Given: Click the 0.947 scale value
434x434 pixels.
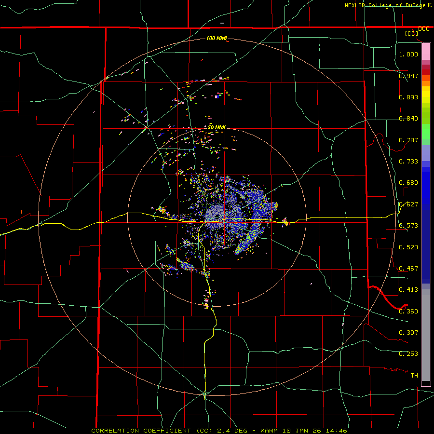Looking at the screenshot, I should pyautogui.click(x=408, y=76).
